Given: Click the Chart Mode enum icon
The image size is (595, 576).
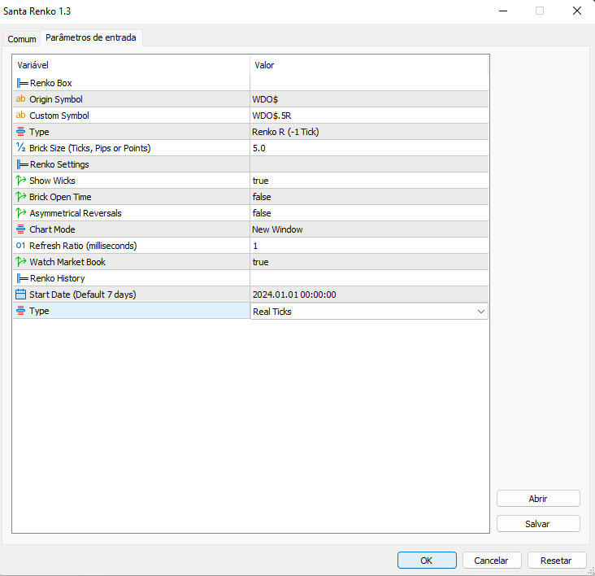Looking at the screenshot, I should [21, 229].
